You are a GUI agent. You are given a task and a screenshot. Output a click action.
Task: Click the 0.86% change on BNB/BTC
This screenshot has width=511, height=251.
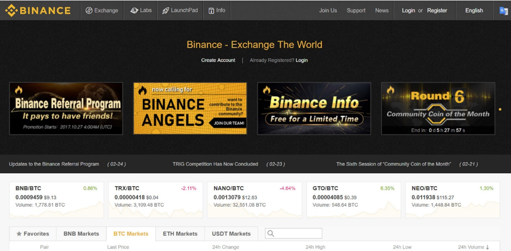point(90,189)
